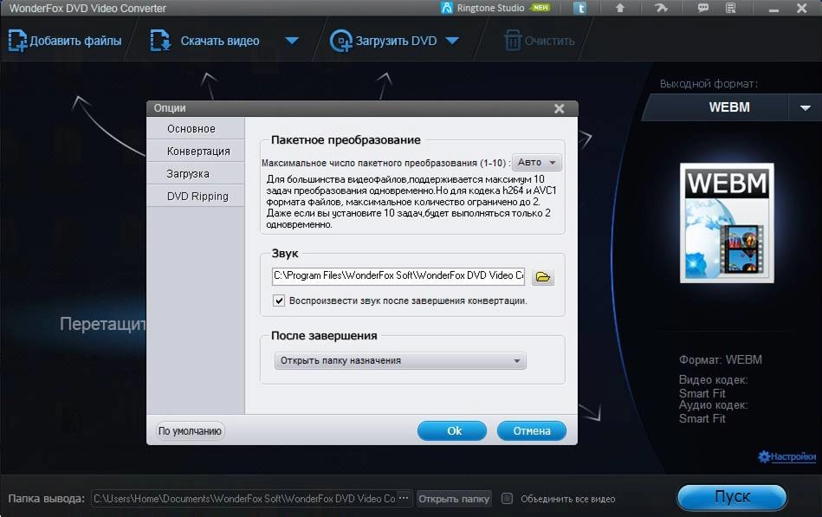This screenshot has width=822, height=517.
Task: Enable Объединить все видео checkbox
Action: tap(507, 498)
